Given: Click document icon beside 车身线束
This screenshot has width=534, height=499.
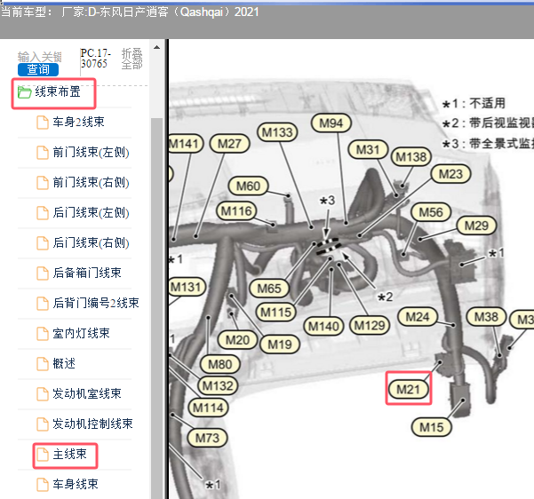Looking at the screenshot, I should click(43, 485).
